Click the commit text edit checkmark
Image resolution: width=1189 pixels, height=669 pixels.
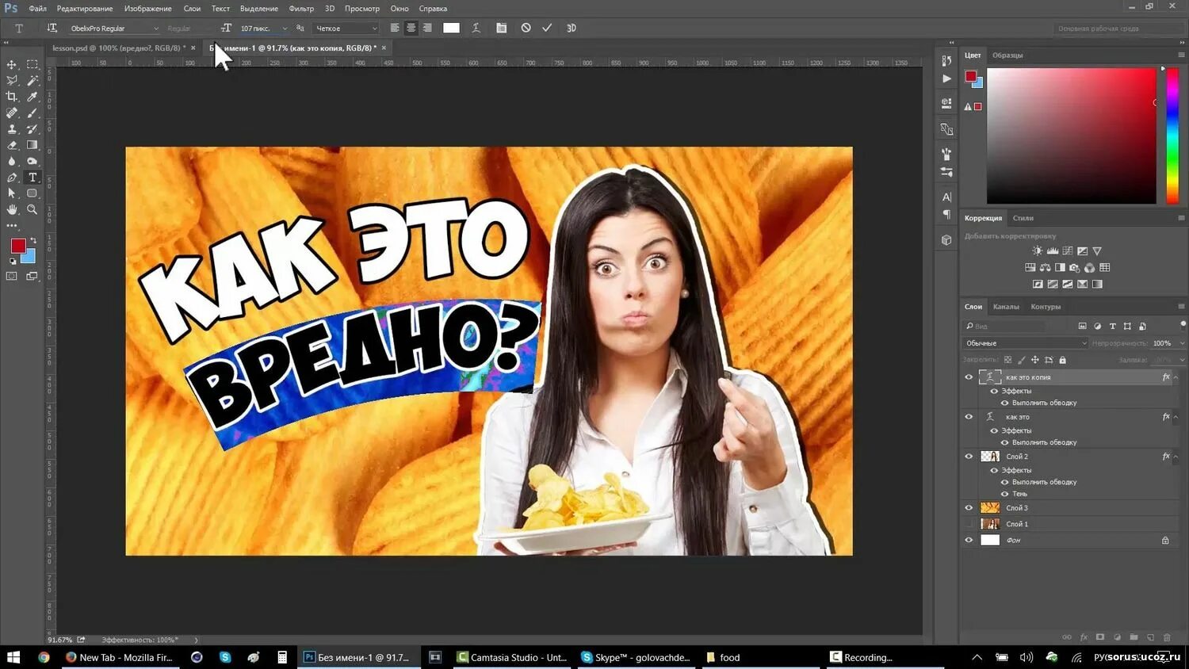[x=547, y=28]
